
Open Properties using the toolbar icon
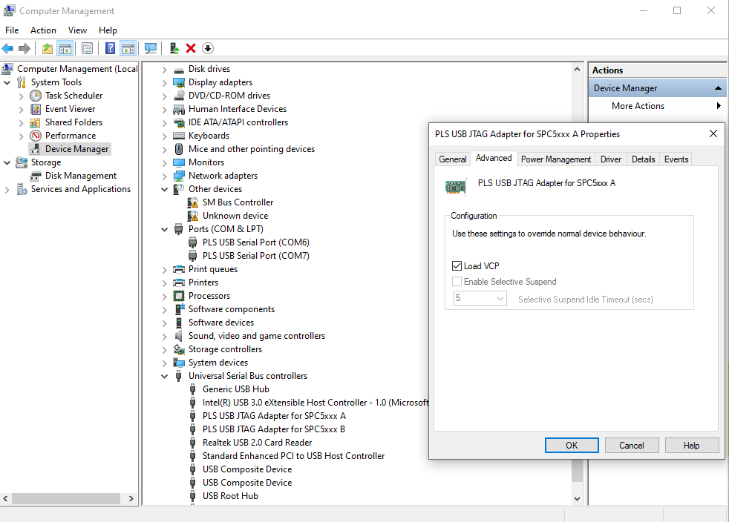click(87, 48)
